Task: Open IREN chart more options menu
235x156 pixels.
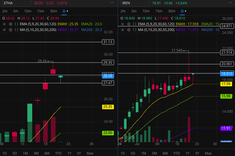Action: pos(230,3)
